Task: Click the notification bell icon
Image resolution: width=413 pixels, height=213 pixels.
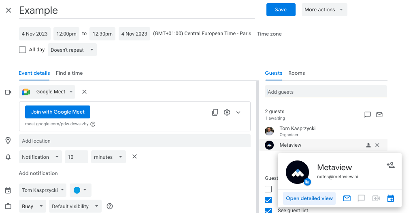Action: point(8,157)
